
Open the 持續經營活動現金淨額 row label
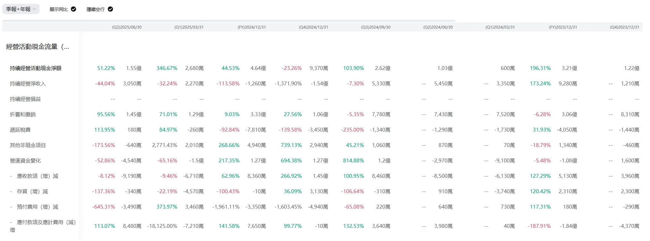pos(36,68)
